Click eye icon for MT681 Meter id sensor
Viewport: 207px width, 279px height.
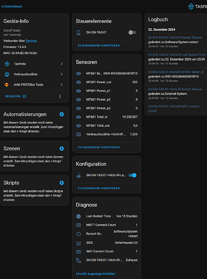point(79,74)
